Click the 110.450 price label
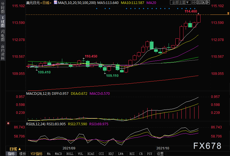Viewport: 230px width, 156px height. point(91,56)
